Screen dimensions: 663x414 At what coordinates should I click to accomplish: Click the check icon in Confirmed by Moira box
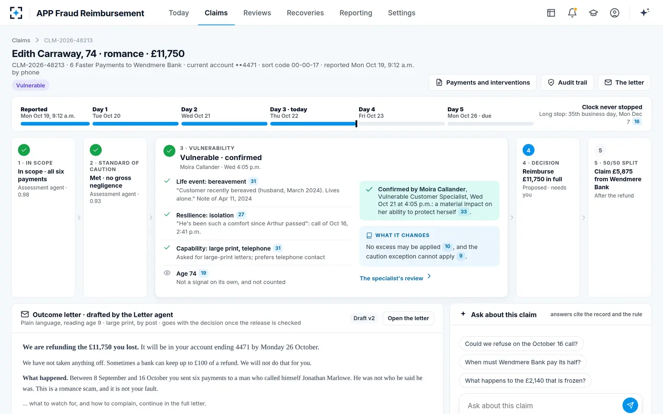[369, 189]
